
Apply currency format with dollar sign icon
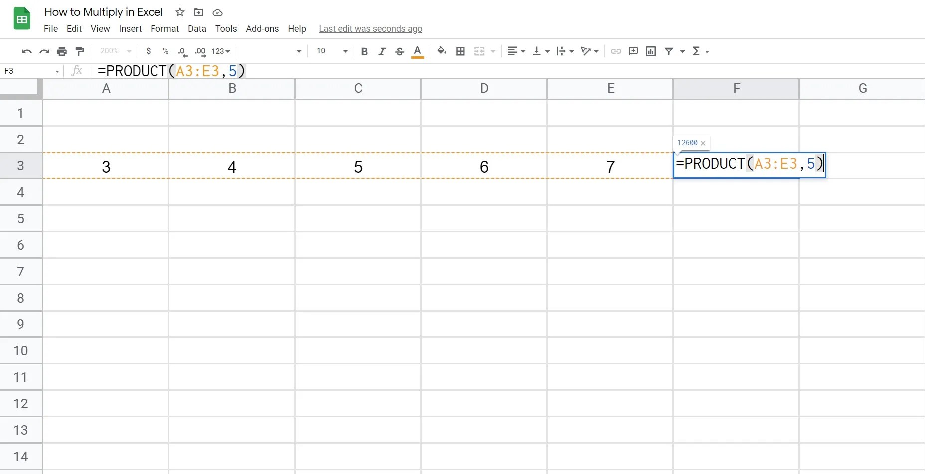point(149,51)
